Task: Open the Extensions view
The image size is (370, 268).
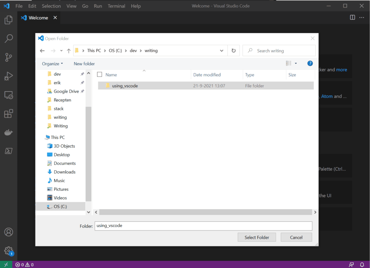Action: pyautogui.click(x=8, y=114)
